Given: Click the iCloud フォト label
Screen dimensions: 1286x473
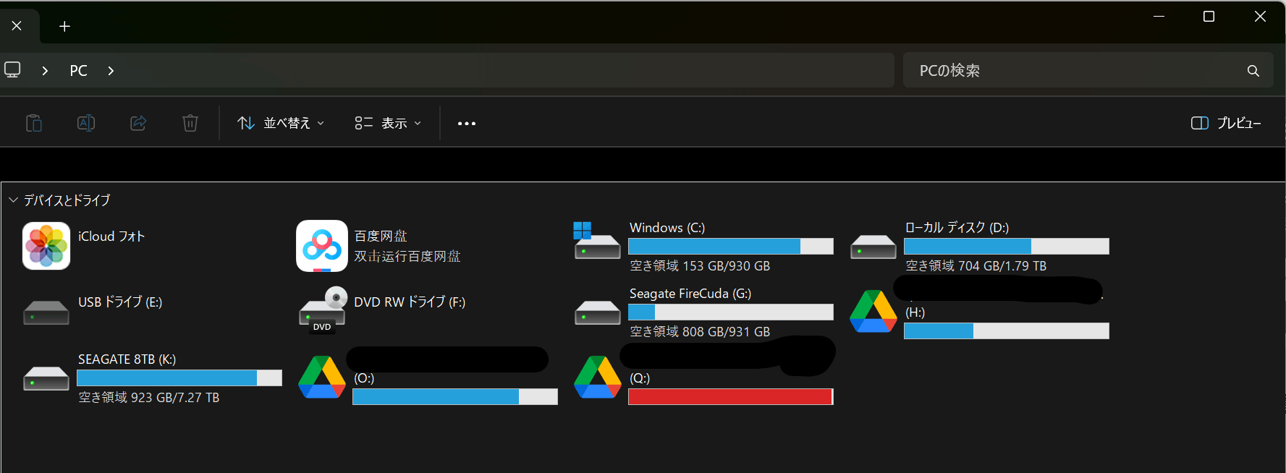Looking at the screenshot, I should 111,236.
